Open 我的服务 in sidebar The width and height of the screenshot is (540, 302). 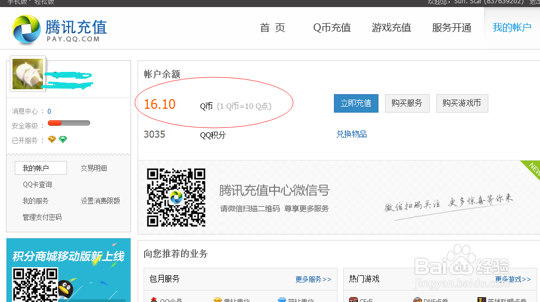35,201
